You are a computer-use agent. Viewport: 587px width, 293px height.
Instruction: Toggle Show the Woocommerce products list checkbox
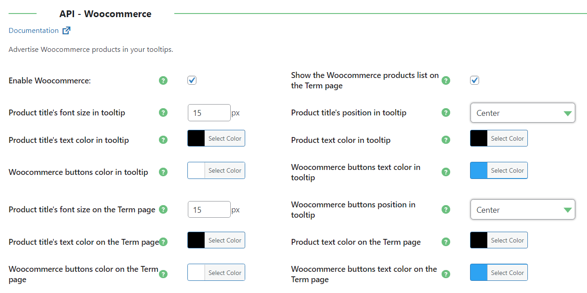pos(475,80)
